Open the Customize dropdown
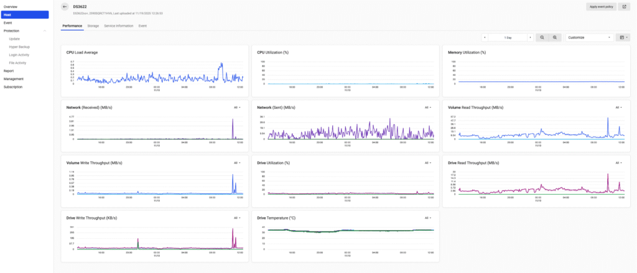This screenshot has height=273, width=637. [x=590, y=37]
